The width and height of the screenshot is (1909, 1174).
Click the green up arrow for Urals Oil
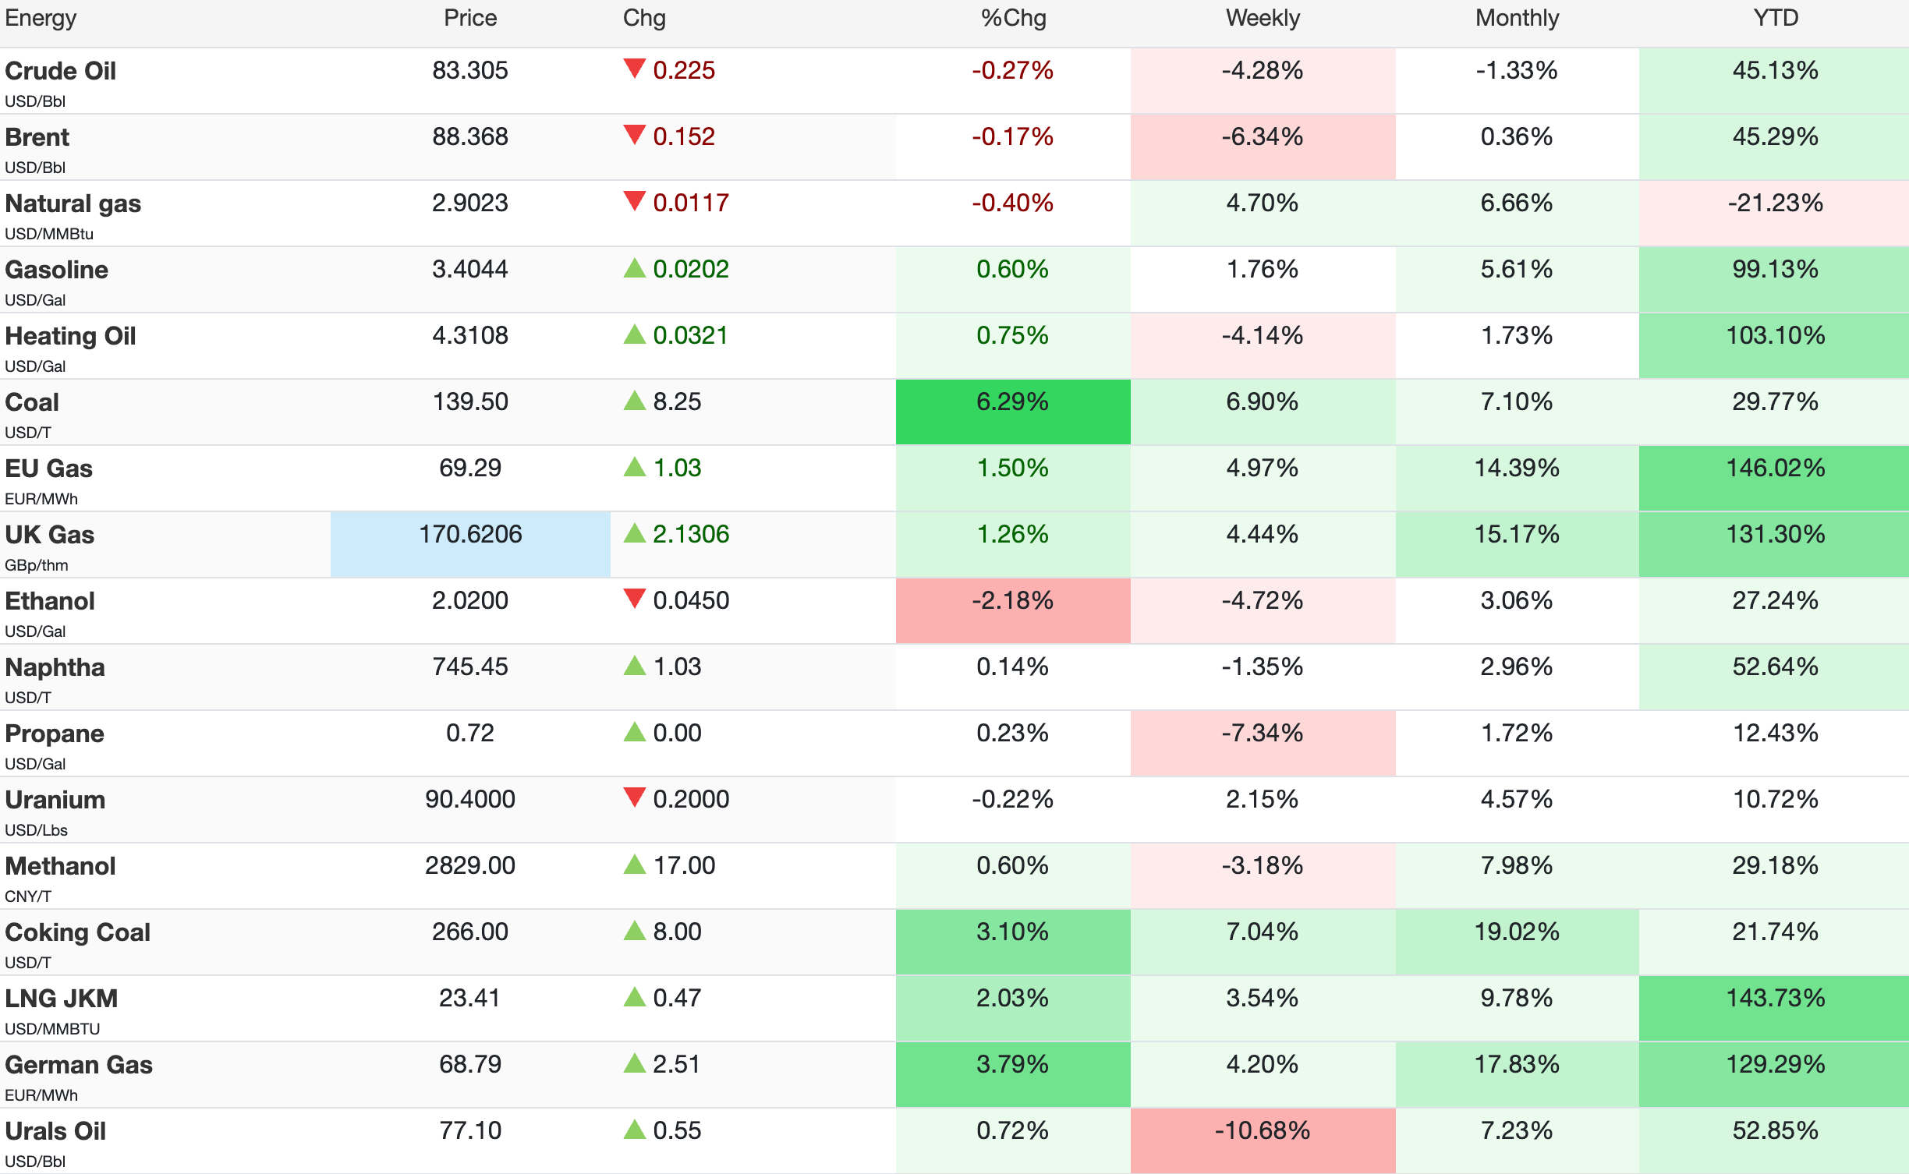(635, 1130)
